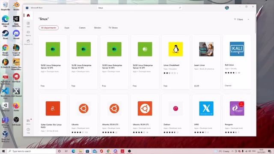Open Steam desktop icon

pos(5,34)
